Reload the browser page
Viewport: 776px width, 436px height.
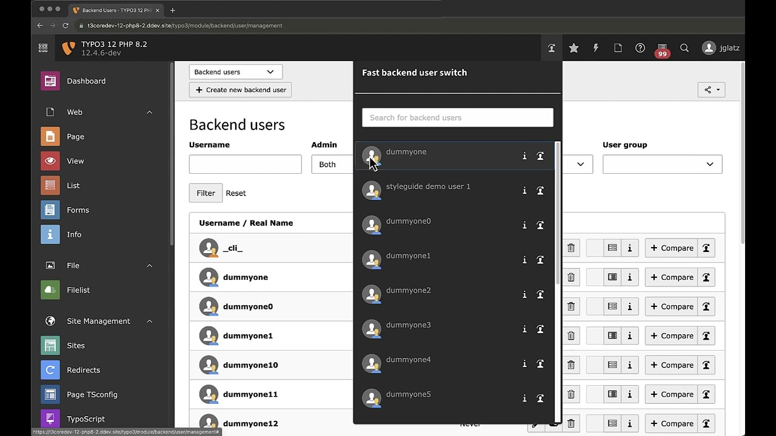pos(65,25)
